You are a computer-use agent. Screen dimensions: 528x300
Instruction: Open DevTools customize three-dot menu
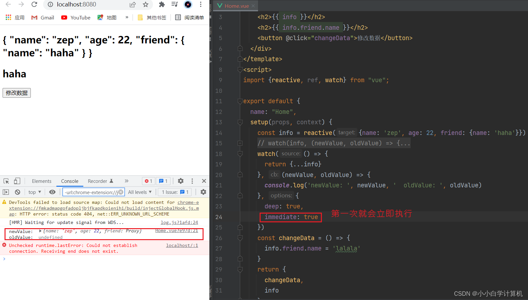(192, 181)
